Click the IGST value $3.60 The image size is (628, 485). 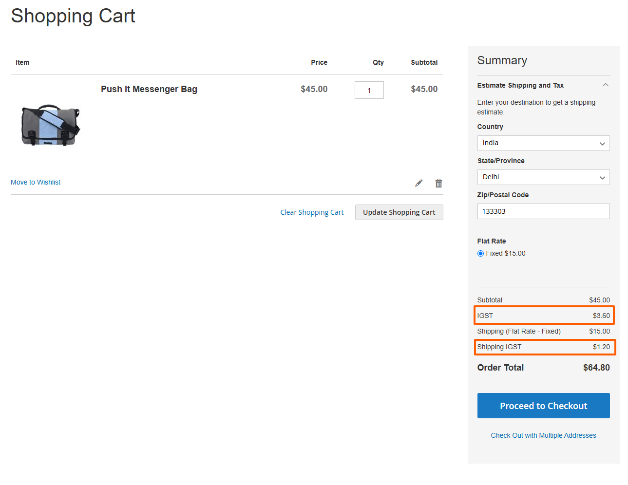pos(601,316)
